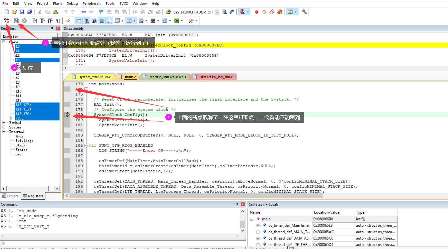This screenshot has height=249, width=448.
Task: Click the editor horizontal scrollbar thumb
Action: [196, 195]
